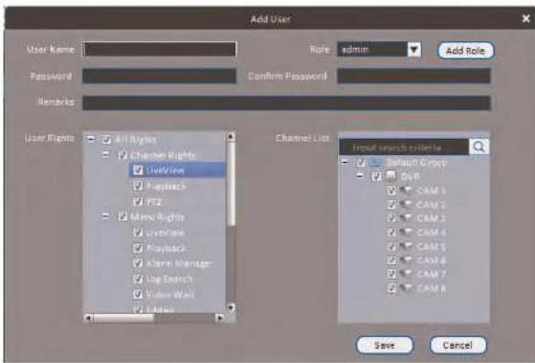
Task: Uncheck Playback under Channel Rights
Action: pos(138,186)
